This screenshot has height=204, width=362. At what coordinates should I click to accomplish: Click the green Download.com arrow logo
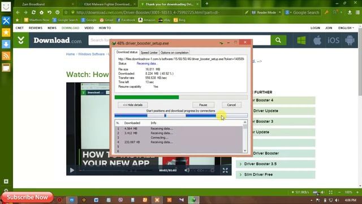(21, 40)
